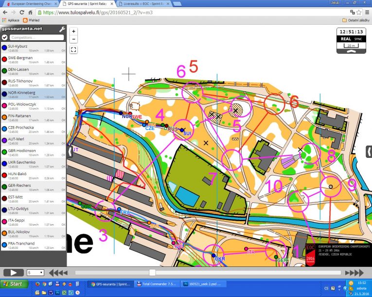Focus the Competitors search field
This screenshot has height=297, width=372.
click(x=36, y=37)
